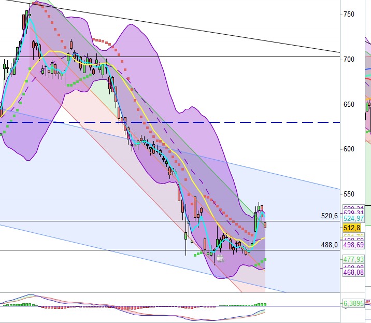Select the purple value tag 468,08
The image size is (371, 323).
[x=353, y=272]
